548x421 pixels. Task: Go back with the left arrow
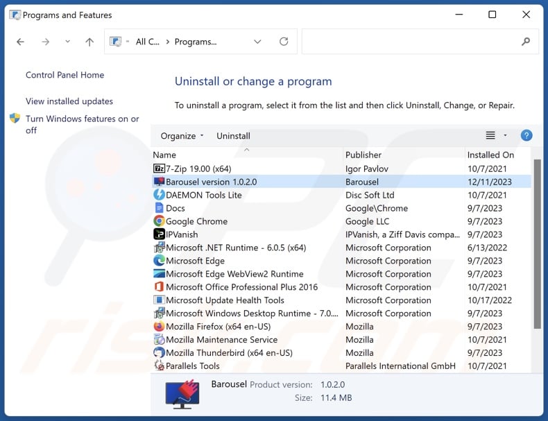coord(20,42)
